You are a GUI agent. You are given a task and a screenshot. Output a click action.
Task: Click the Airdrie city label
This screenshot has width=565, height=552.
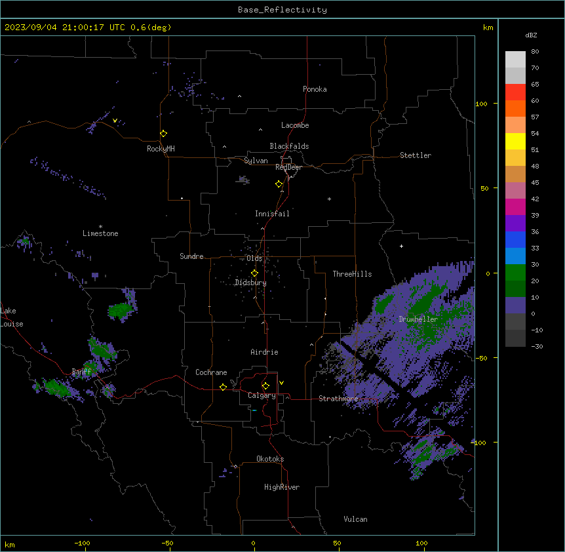(x=264, y=352)
